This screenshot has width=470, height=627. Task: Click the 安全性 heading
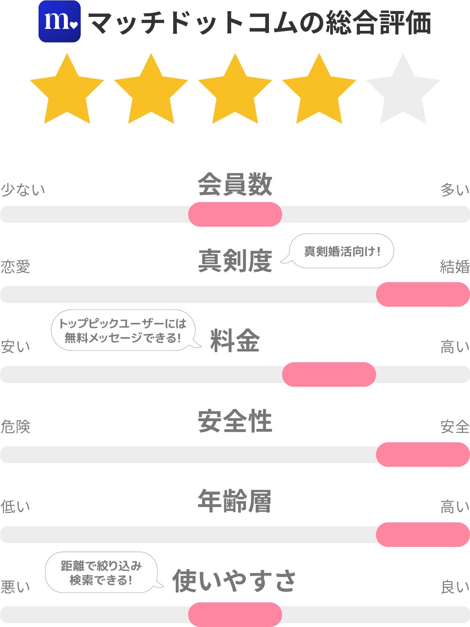(235, 421)
